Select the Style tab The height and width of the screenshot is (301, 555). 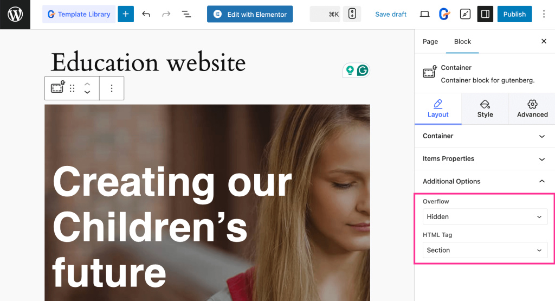[485, 109]
